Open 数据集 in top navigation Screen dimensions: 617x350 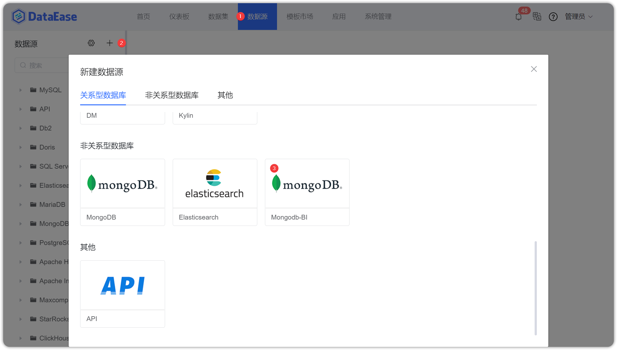218,17
